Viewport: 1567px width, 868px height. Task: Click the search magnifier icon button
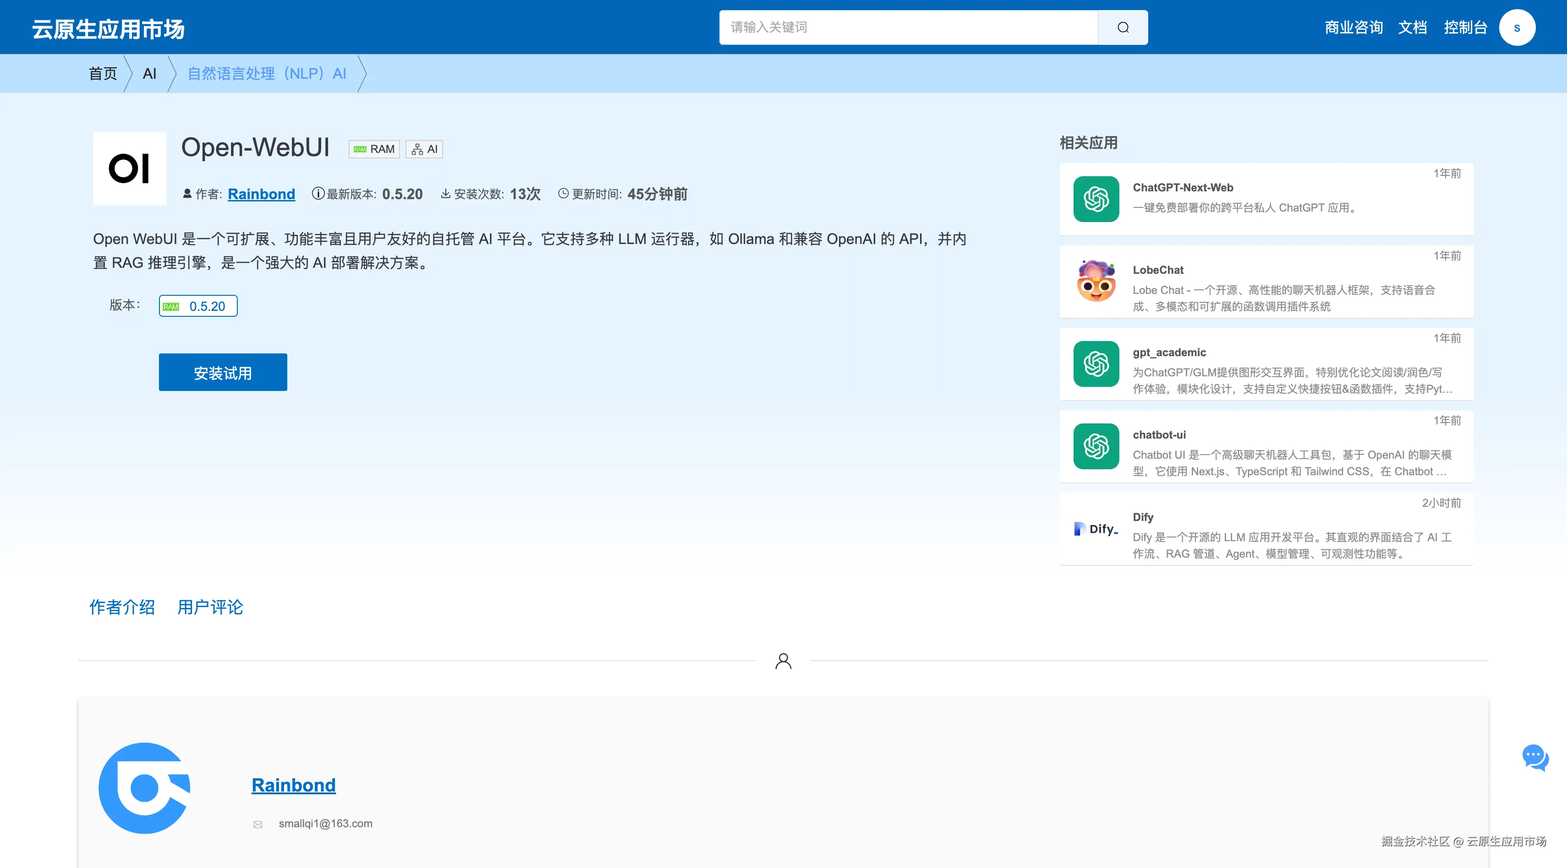tap(1122, 27)
